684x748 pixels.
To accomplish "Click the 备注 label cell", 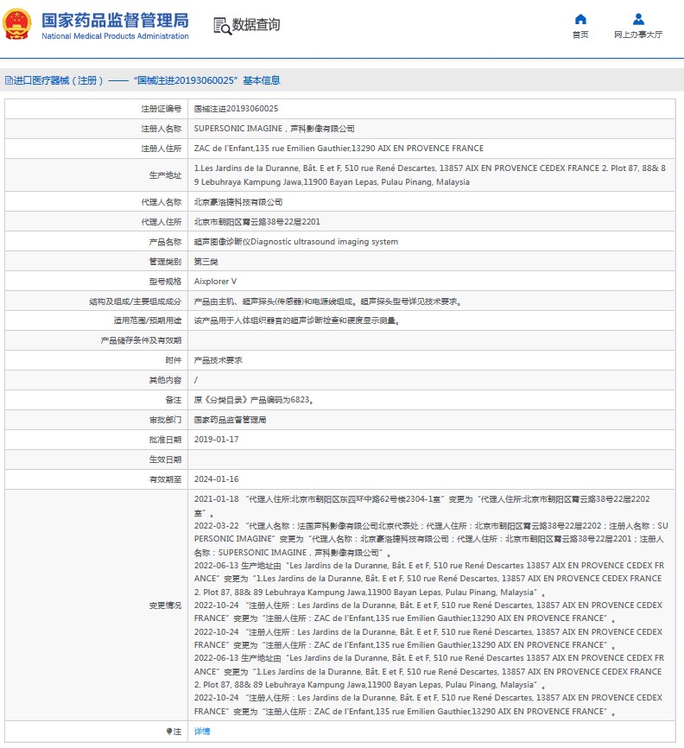I will coord(97,400).
